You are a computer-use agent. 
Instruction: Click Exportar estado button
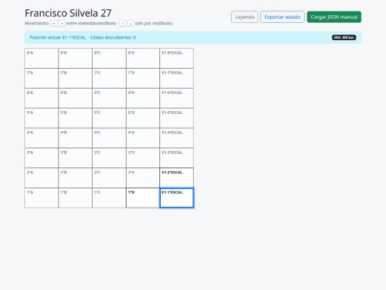(x=282, y=17)
